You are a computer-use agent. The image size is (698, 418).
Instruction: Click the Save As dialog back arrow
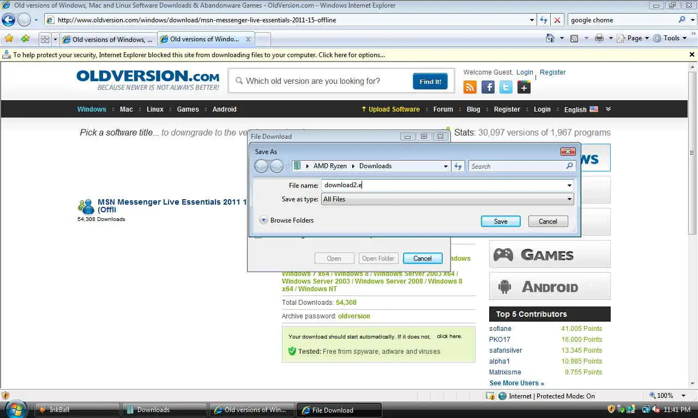click(x=262, y=166)
